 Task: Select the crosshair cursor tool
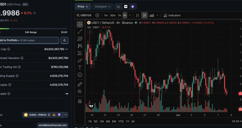click(x=80, y=24)
